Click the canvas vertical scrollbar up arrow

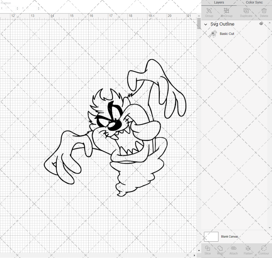[199, 16]
